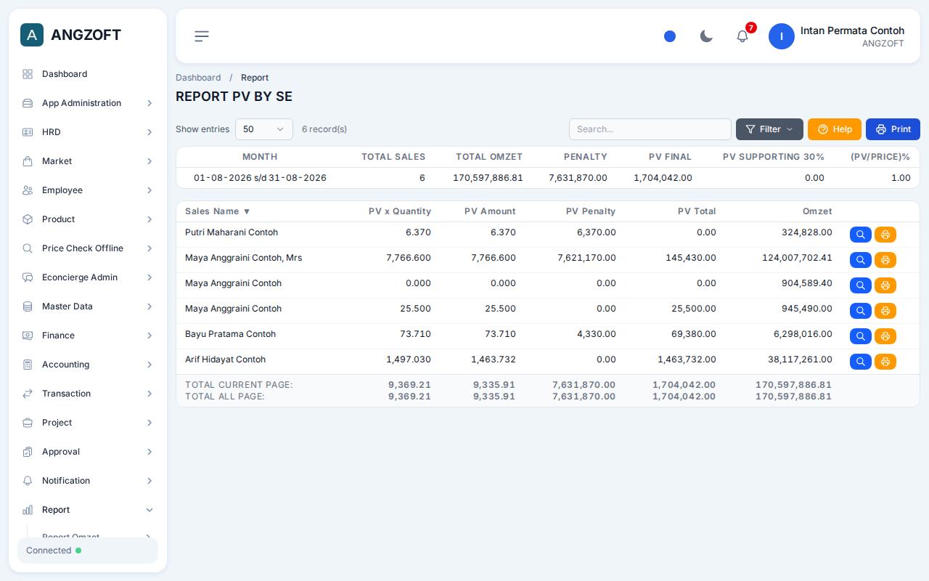Click the blue theme color dot
929x581 pixels.
pos(670,36)
